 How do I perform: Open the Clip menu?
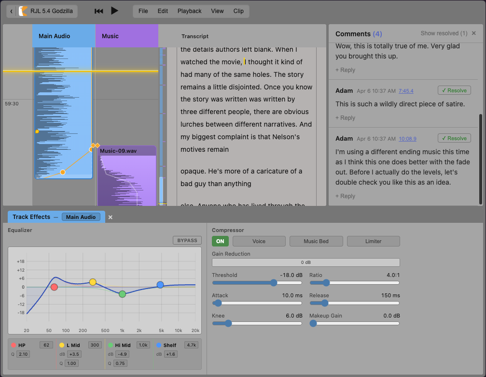238,11
